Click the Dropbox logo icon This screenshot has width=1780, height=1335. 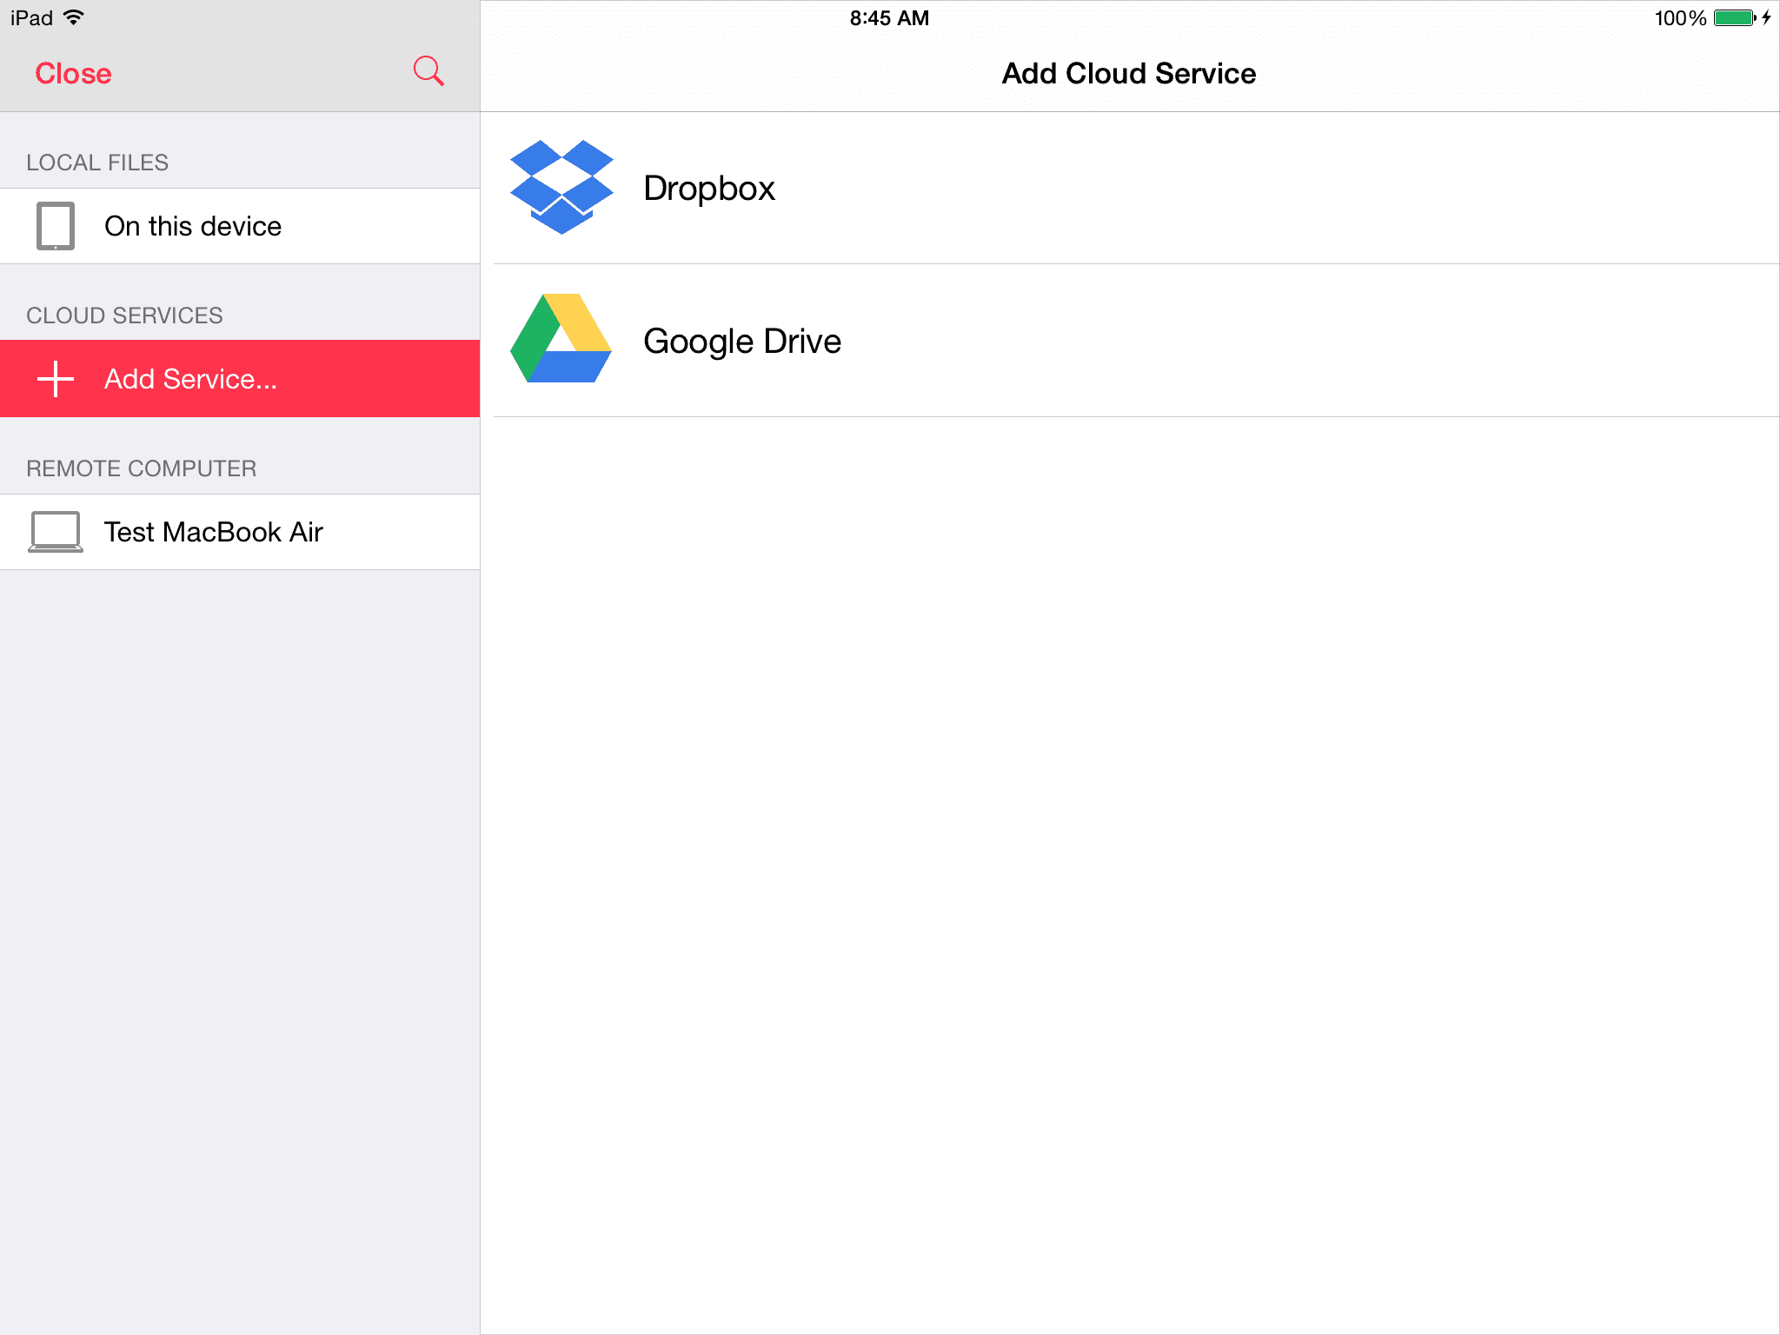561,187
